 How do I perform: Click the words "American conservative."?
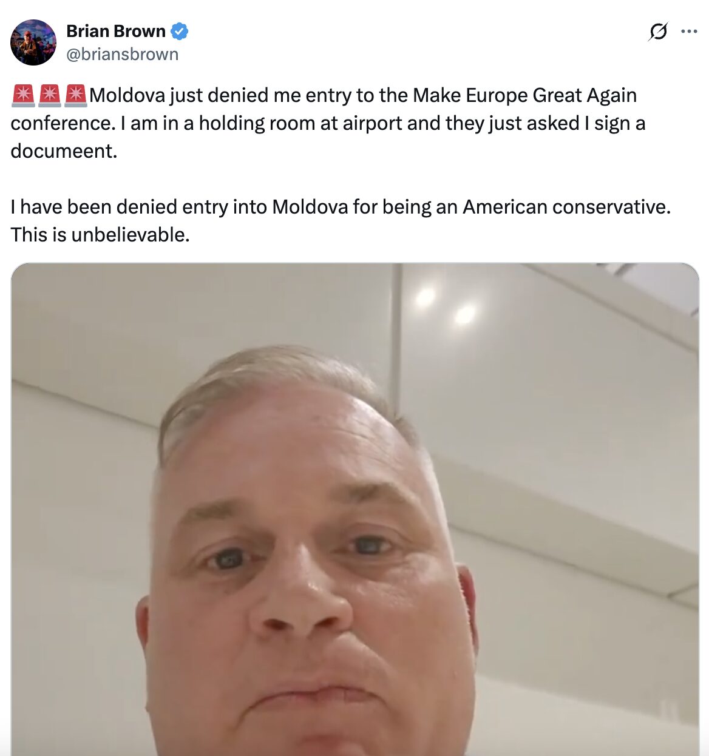(567, 207)
